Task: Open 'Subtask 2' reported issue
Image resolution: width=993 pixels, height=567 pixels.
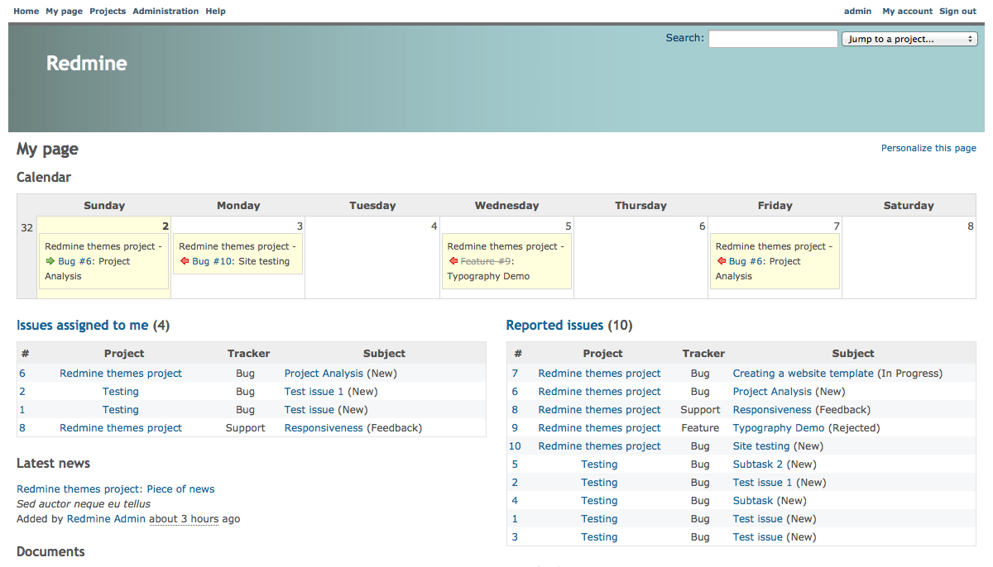Action: (x=758, y=465)
